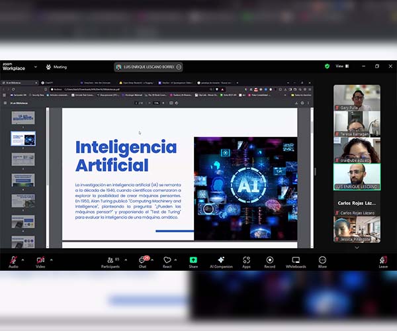Open the Chat panel
Image resolution: width=397 pixels, height=331 pixels.
tap(142, 262)
